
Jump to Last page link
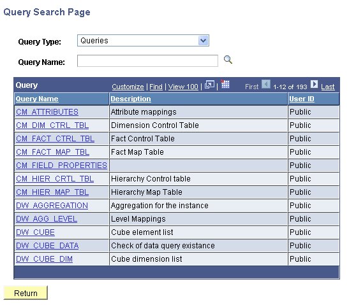328,87
